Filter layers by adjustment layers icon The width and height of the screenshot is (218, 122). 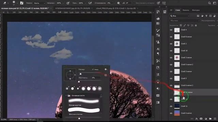pos(202,16)
